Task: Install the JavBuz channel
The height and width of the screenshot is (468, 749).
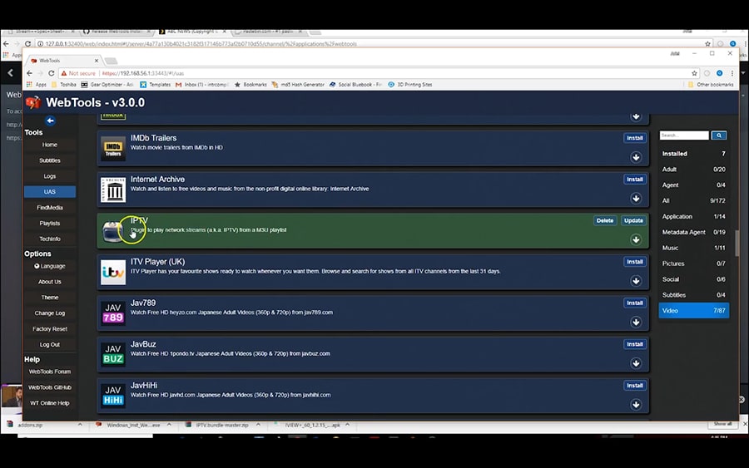Action: 635,344
